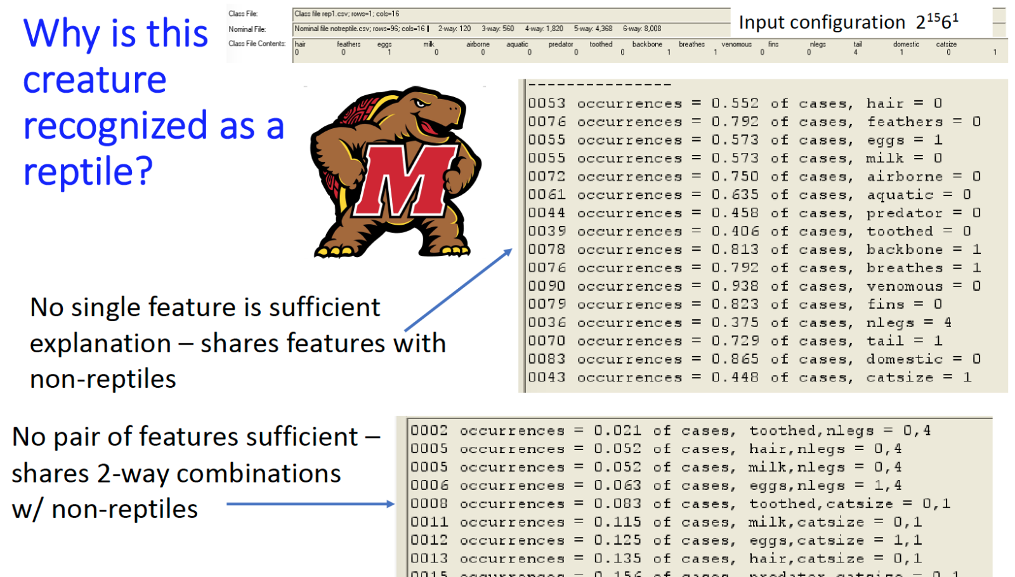
Task: Select the 'nlegs = 4' occurrence row
Action: point(740,323)
